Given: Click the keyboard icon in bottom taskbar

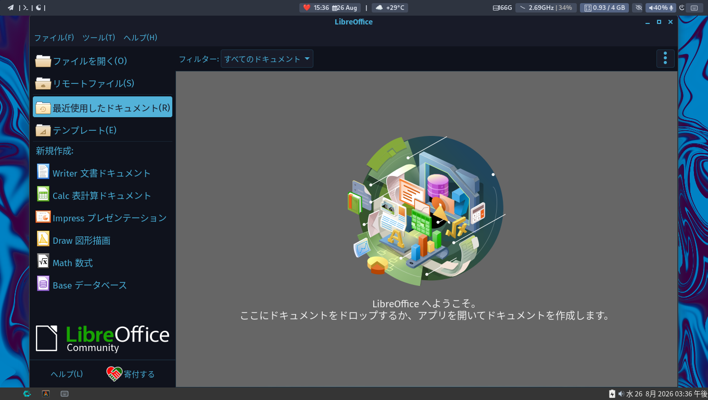Looking at the screenshot, I should (65, 394).
